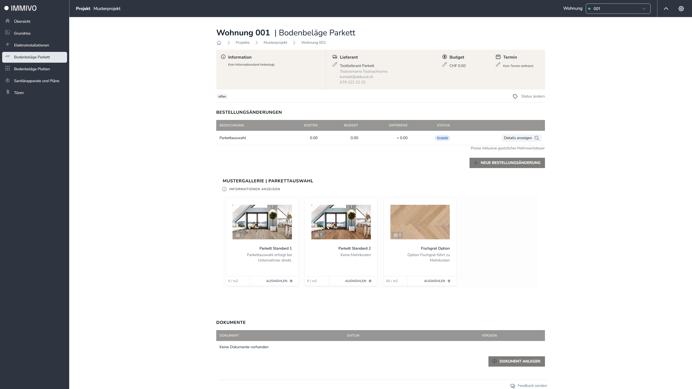Edit the Budget with the pencil icon

[x=444, y=65]
